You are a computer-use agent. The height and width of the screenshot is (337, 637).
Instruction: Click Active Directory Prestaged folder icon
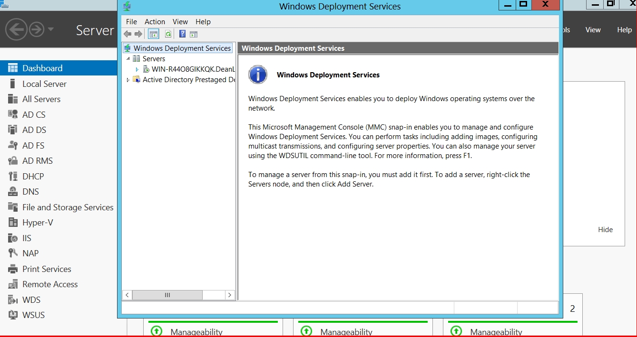coord(137,80)
